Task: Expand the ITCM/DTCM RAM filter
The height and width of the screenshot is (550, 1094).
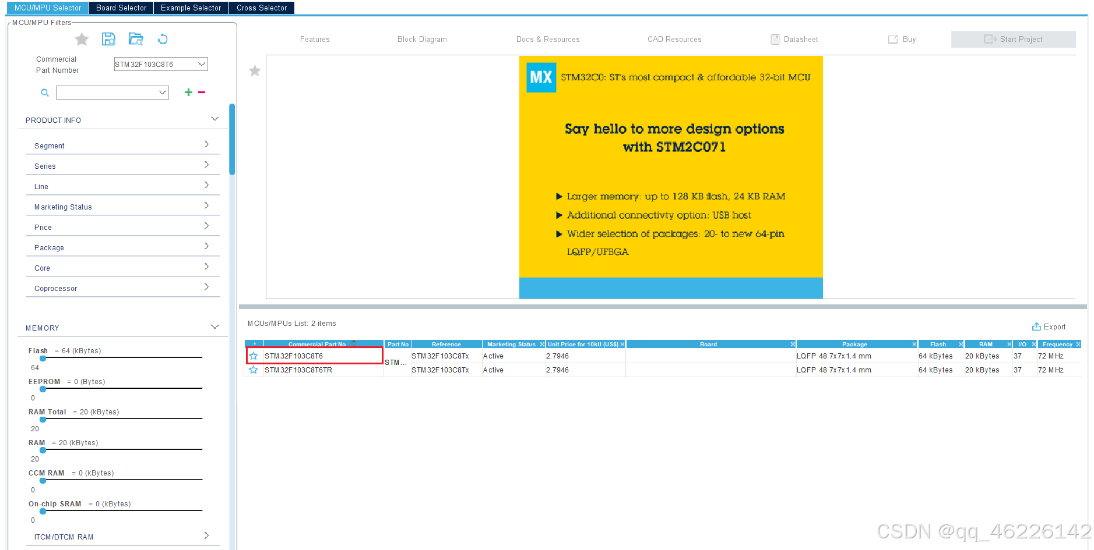Action: tap(206, 535)
